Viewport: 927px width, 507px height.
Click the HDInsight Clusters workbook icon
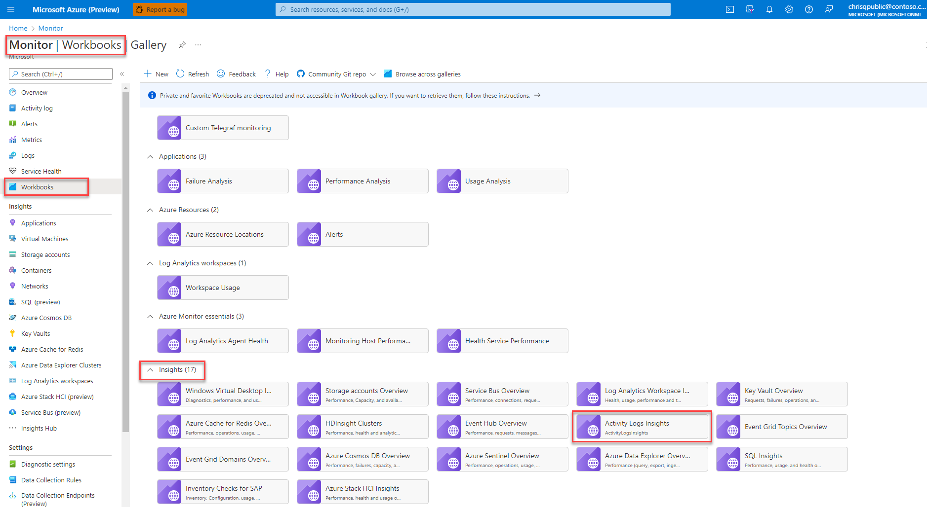point(309,427)
